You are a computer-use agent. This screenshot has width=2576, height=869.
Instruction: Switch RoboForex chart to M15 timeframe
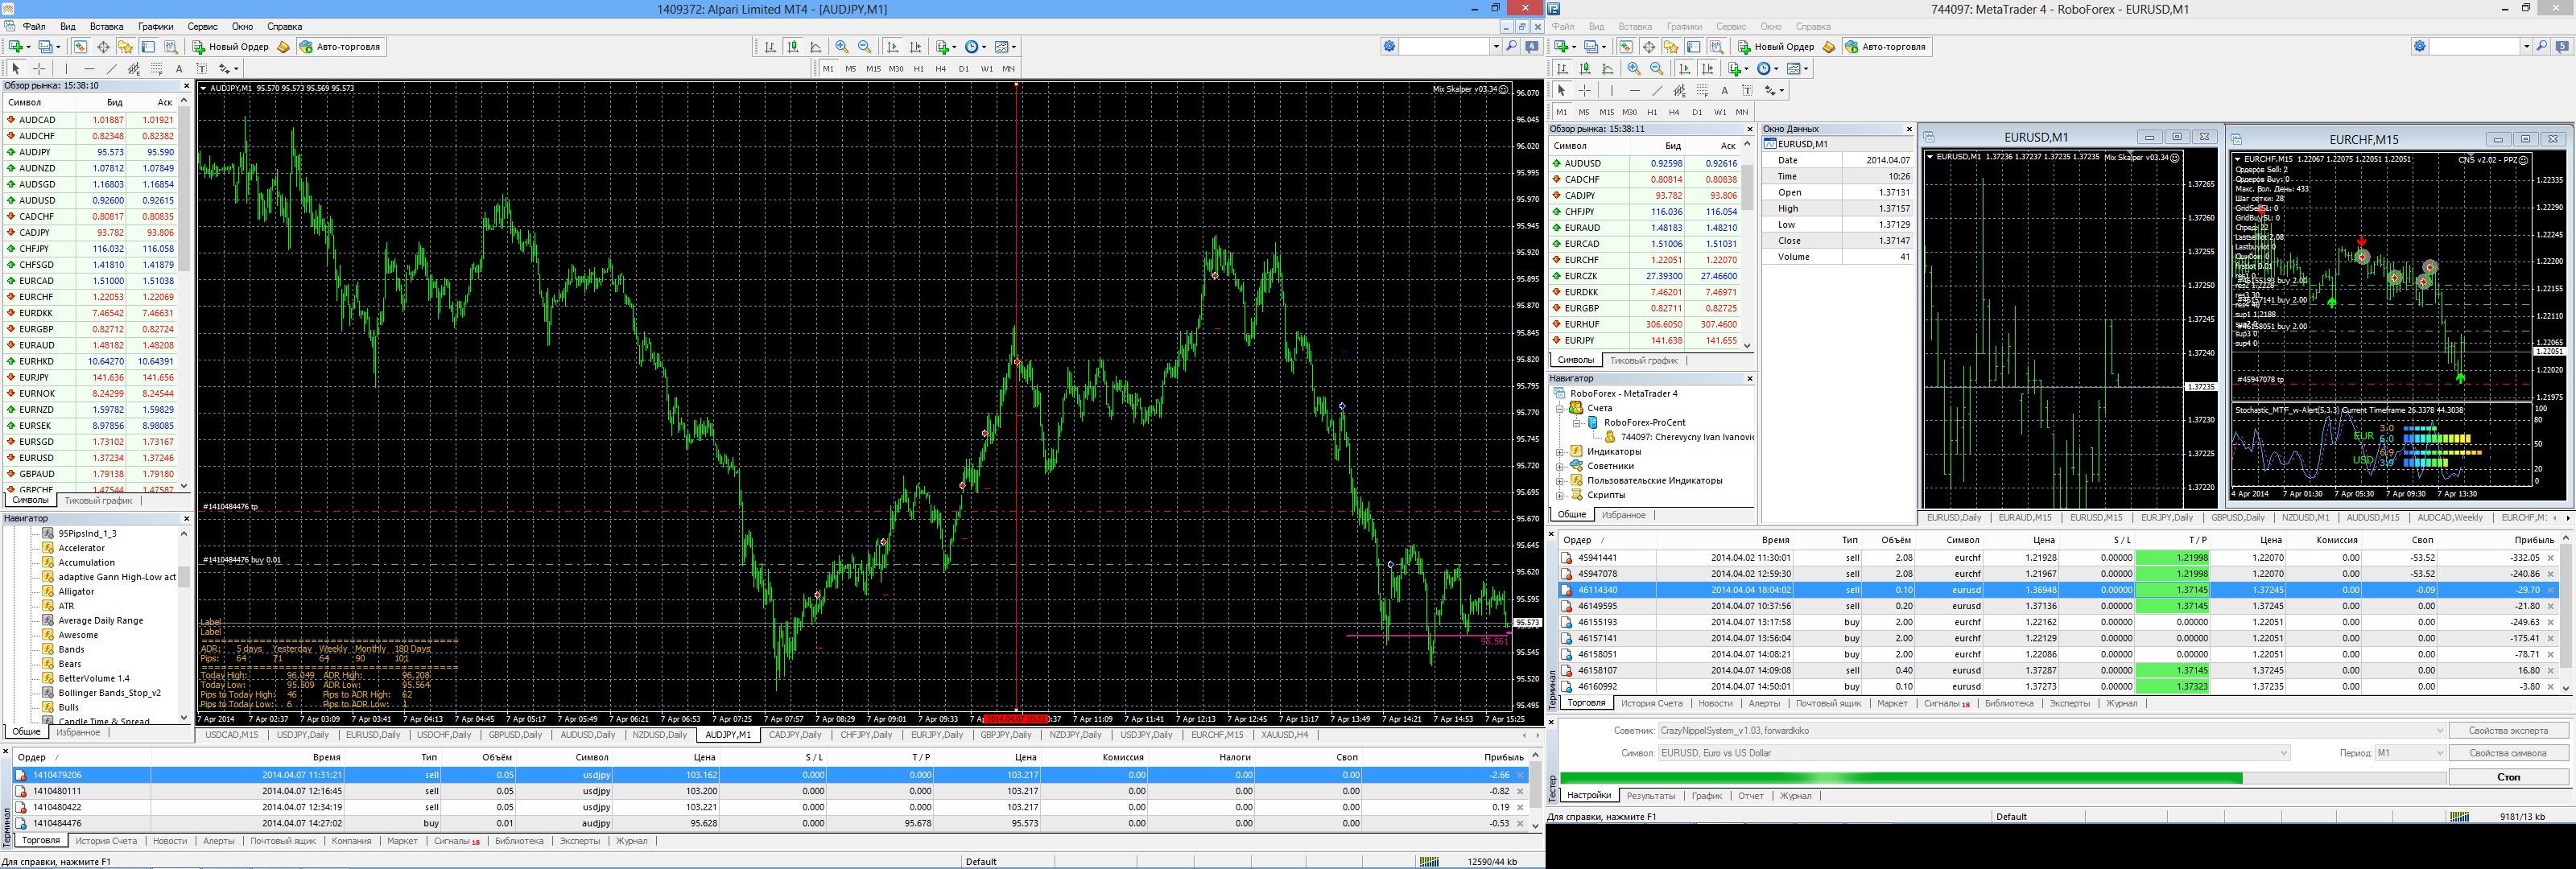[x=1607, y=112]
